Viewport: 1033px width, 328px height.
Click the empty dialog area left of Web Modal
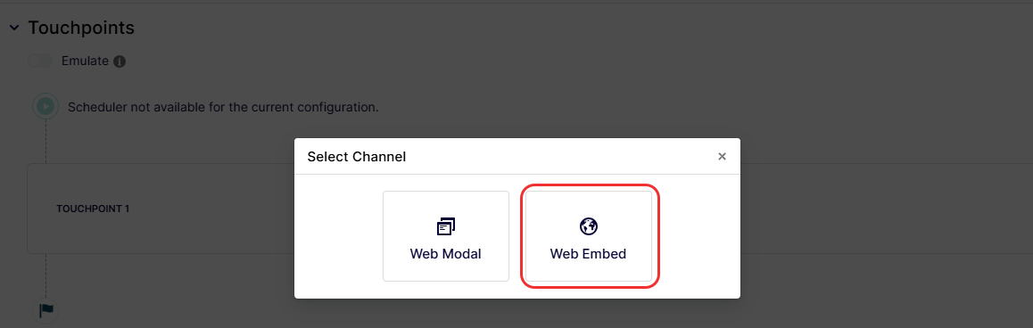coord(339,236)
